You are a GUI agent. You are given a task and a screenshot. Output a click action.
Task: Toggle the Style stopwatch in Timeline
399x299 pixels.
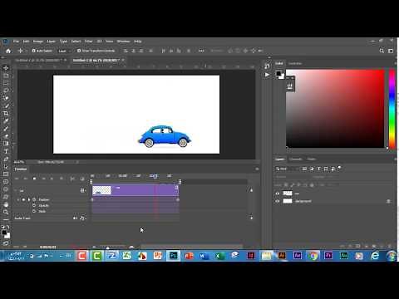pos(34,211)
